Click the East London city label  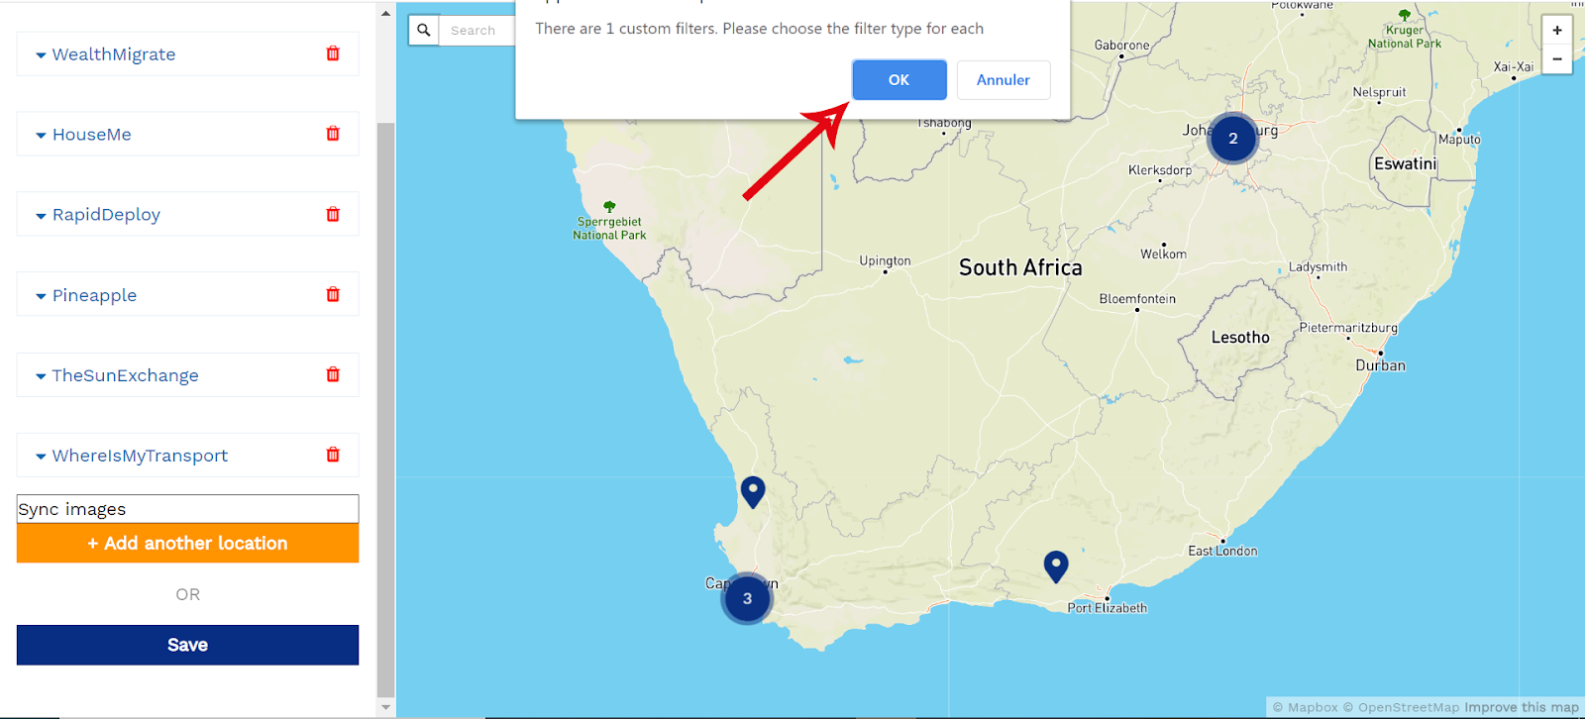[1222, 551]
